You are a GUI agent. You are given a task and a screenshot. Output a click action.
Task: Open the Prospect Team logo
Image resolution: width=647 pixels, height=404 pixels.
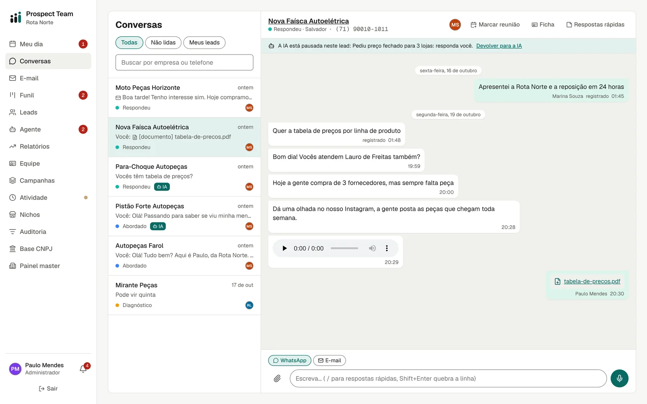coord(16,17)
